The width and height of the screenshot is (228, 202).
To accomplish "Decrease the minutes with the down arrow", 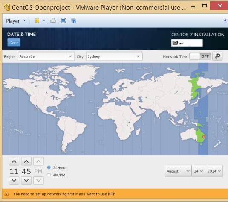I will pyautogui.click(x=26, y=181).
